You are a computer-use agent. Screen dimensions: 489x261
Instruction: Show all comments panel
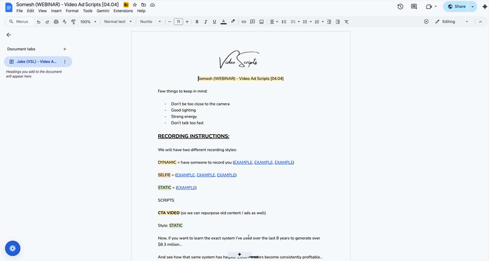point(414,7)
